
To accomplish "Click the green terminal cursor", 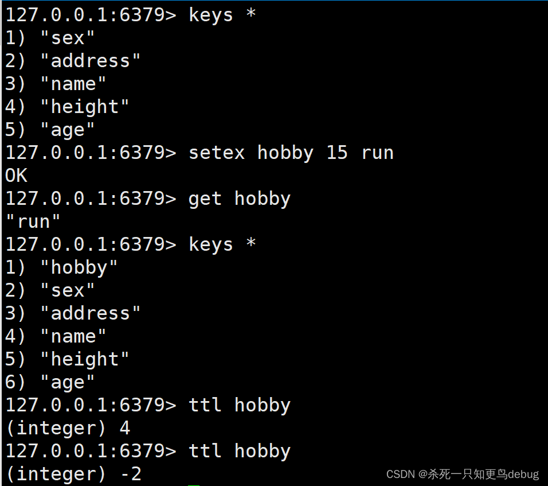I will tap(194, 485).
